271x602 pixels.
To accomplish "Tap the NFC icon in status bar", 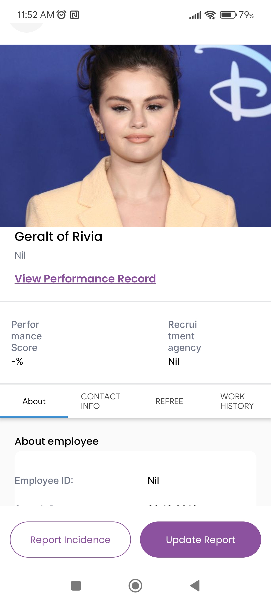I will coord(75,15).
